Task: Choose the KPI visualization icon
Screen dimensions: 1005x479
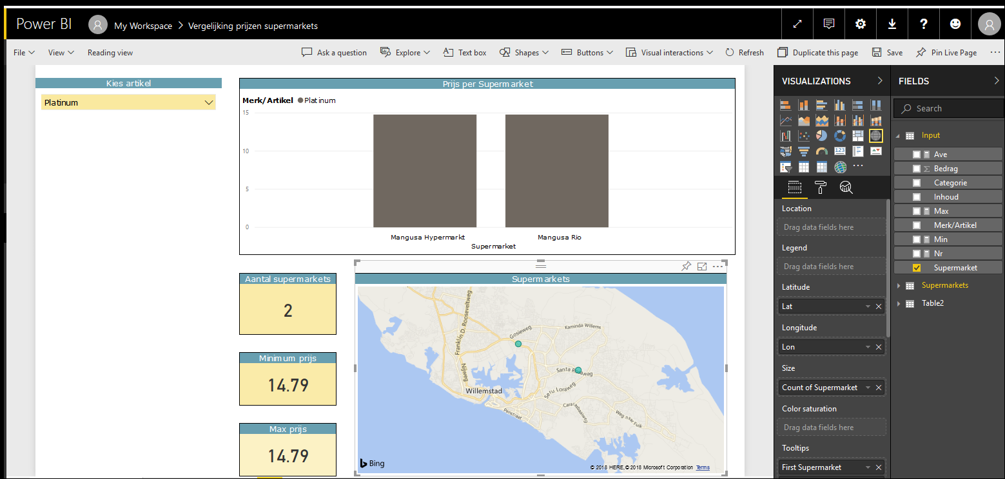Action: click(x=876, y=151)
